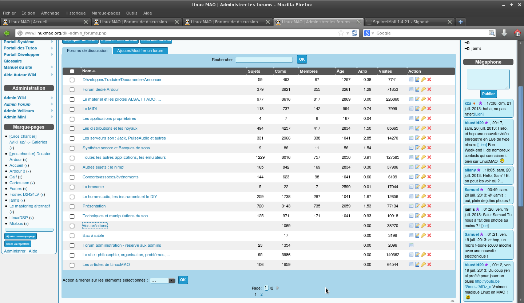Open the Fichier menu
Screen dimensions: 524x303
9,13
